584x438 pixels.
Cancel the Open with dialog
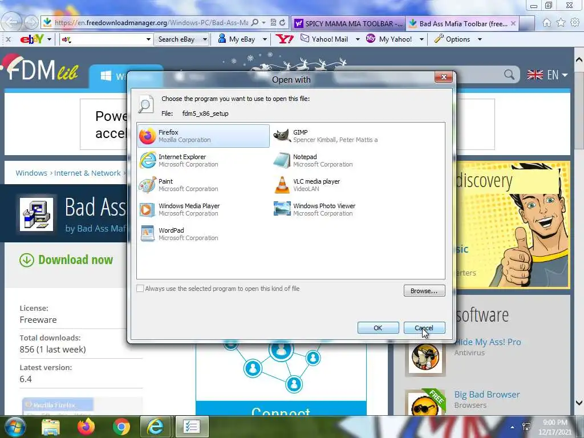[x=424, y=328]
